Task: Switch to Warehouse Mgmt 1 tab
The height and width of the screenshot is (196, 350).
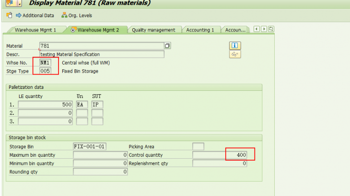Action: (35, 30)
